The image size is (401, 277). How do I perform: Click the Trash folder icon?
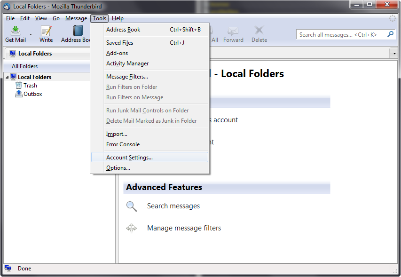coord(19,86)
